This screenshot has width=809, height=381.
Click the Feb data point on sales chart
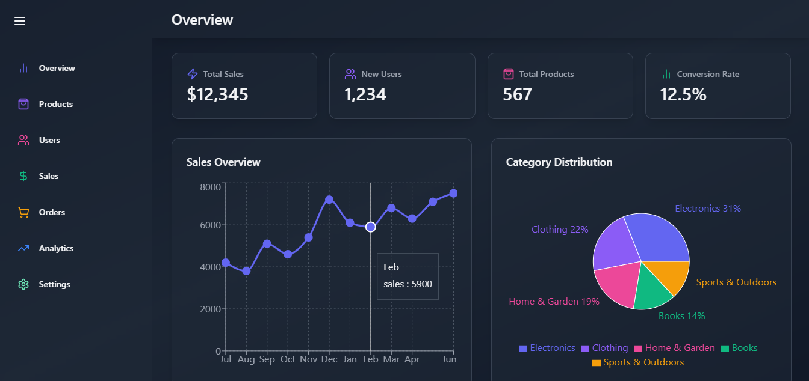(x=371, y=227)
